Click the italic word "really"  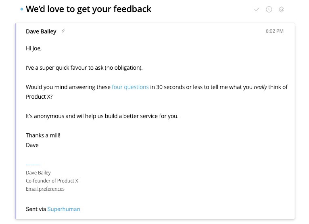click(261, 87)
